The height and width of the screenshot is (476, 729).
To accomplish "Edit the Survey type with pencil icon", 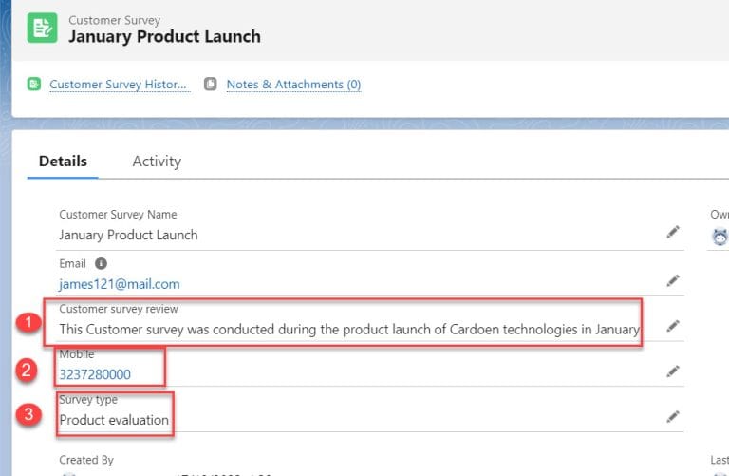I will click(673, 416).
